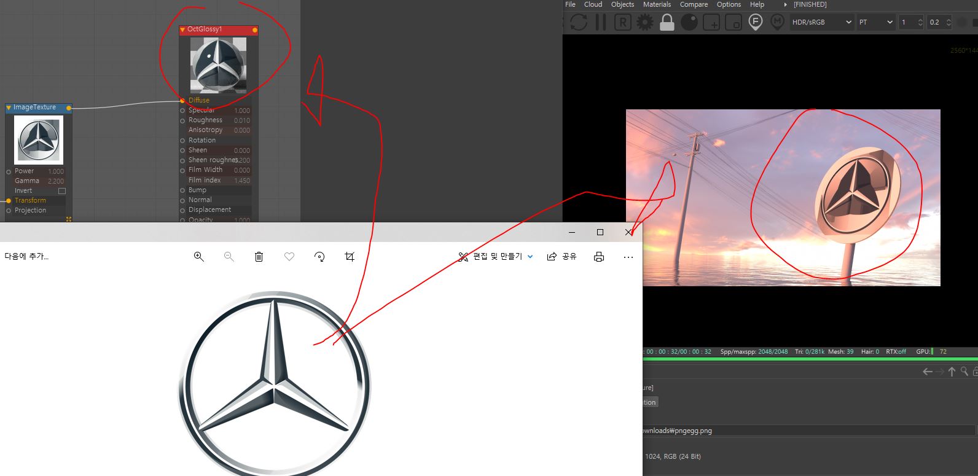Click the Share button in Photos app
978x476 pixels.
[561, 256]
